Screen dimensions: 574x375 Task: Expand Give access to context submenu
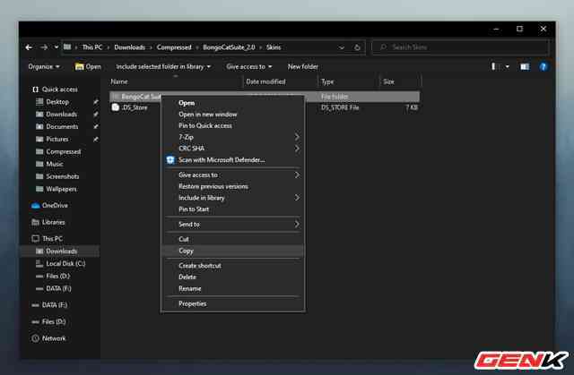(x=233, y=175)
